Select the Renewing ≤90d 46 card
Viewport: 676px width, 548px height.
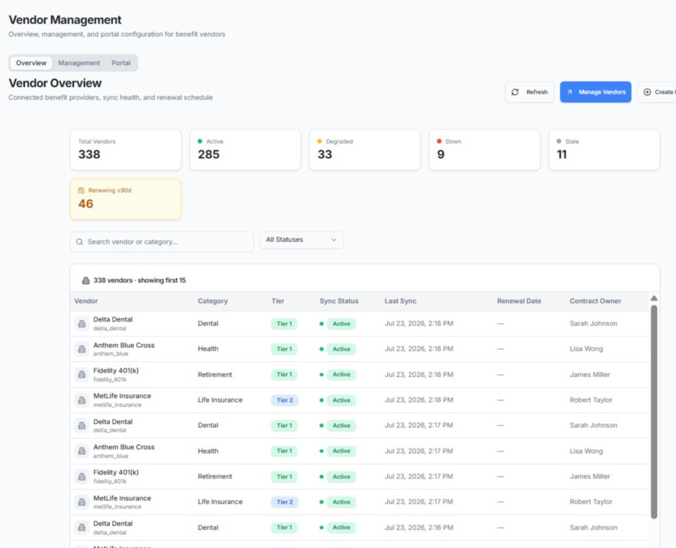point(126,199)
